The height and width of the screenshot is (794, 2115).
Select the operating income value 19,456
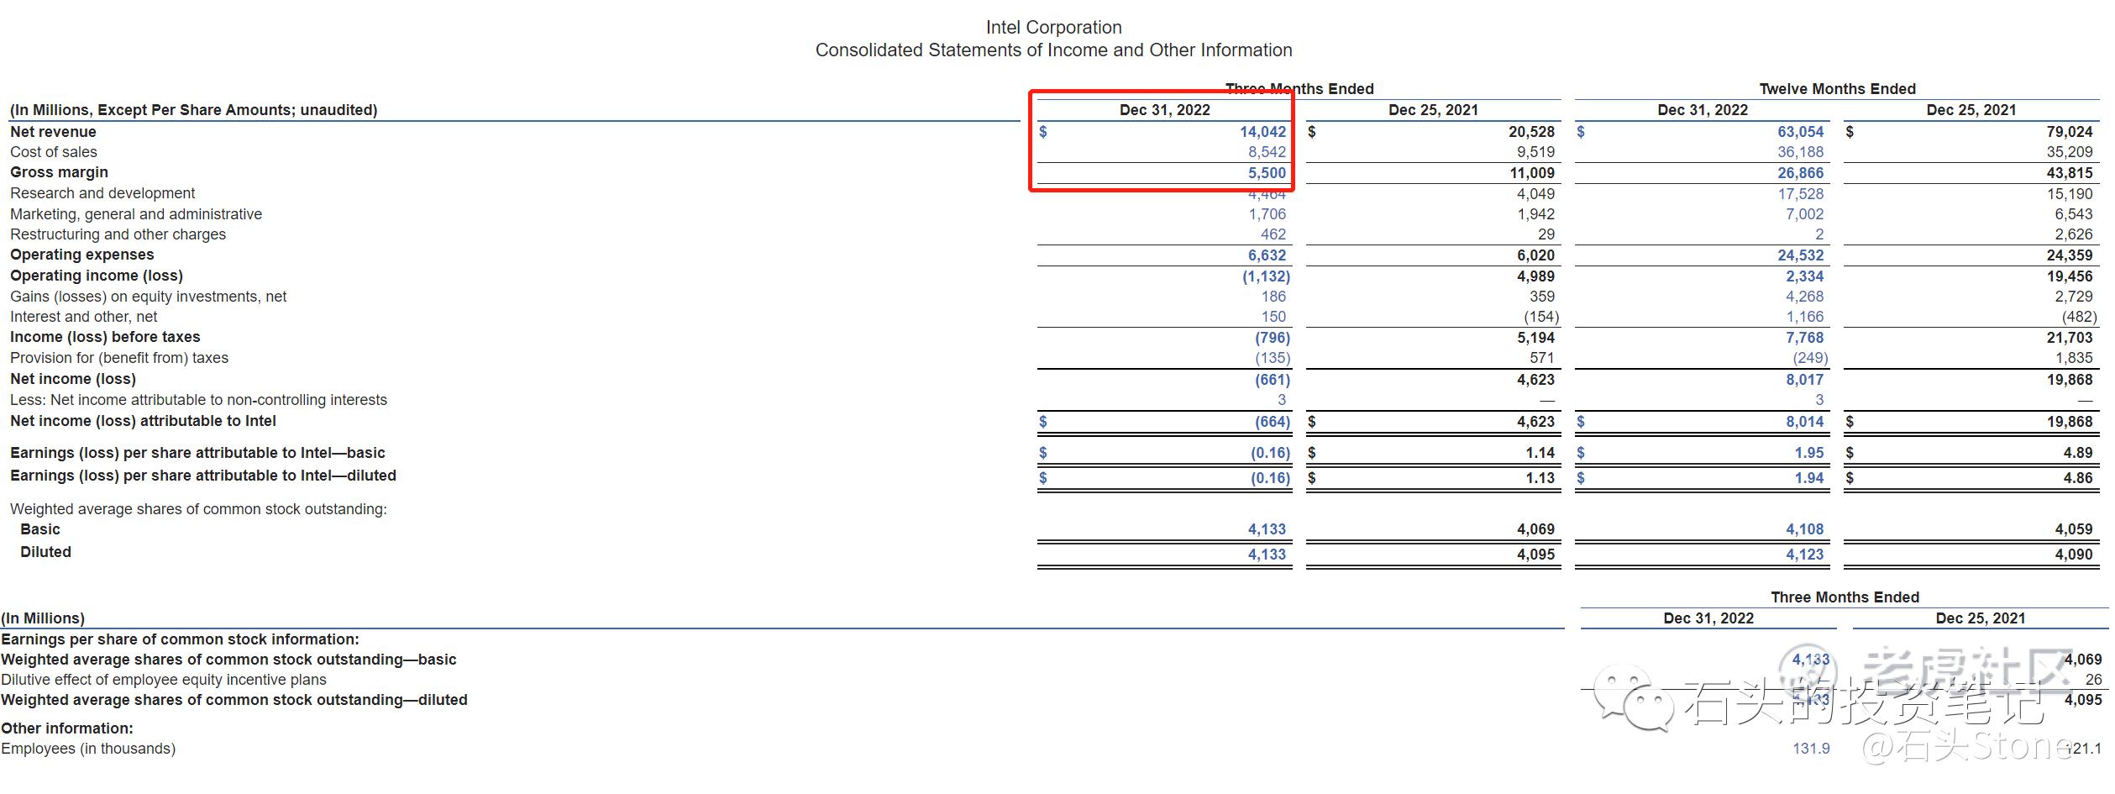tap(2069, 276)
